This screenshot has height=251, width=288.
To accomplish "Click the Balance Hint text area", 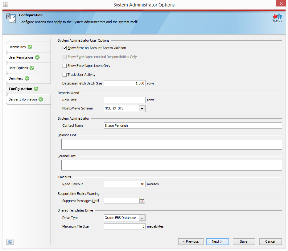I will [x=171, y=144].
